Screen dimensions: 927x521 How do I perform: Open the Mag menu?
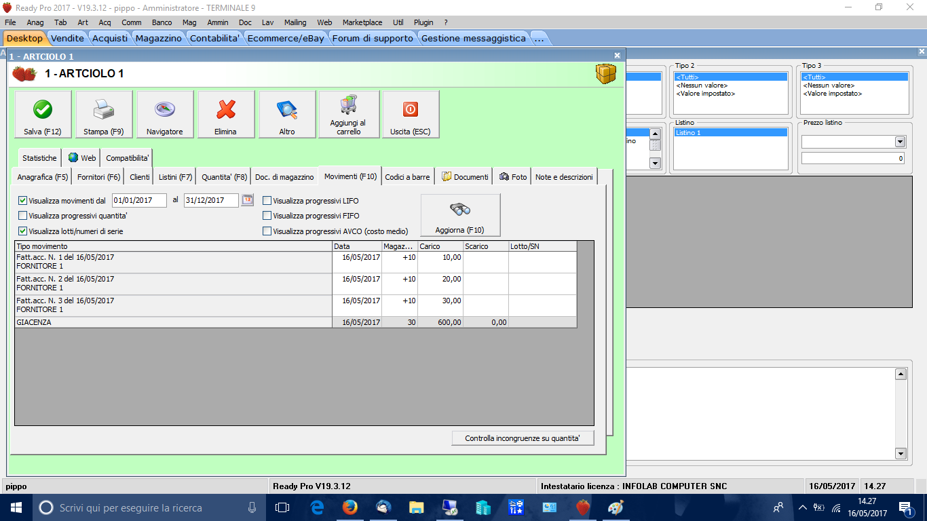click(189, 22)
